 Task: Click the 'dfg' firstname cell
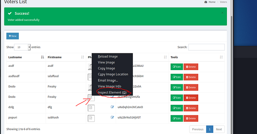50,107
